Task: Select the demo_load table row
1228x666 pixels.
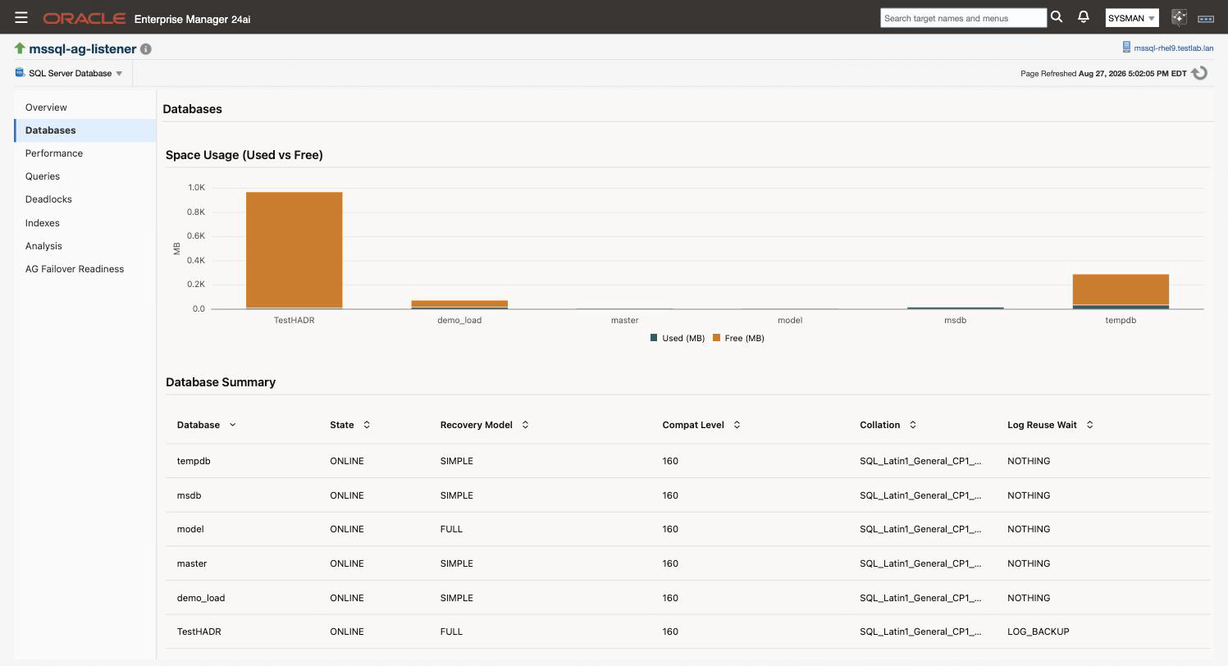Action: click(687, 598)
